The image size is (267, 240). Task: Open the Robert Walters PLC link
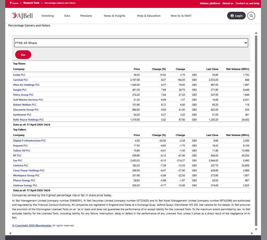25,105
